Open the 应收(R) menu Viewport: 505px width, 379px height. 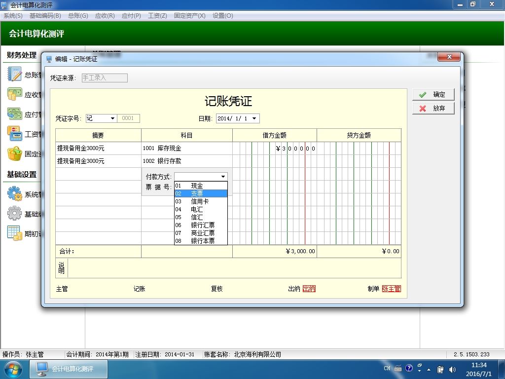[x=105, y=16]
